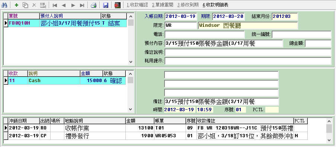
Task: Open 3.修改到期 menu item
Action: (188, 5)
